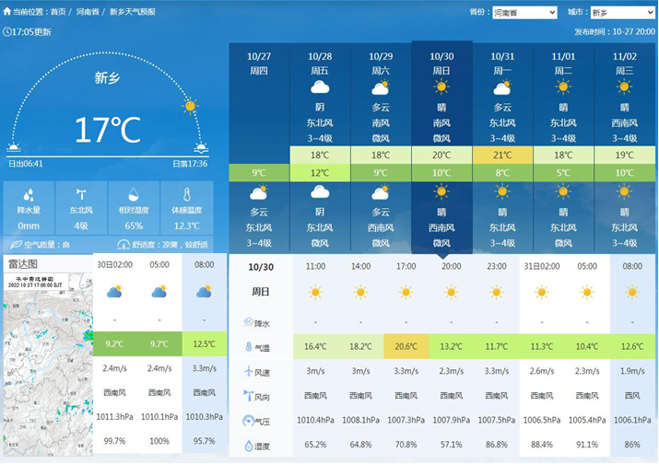Image resolution: width=659 pixels, height=464 pixels.
Task: Click the thermometer icon above 体感温度
Action: click(x=186, y=195)
